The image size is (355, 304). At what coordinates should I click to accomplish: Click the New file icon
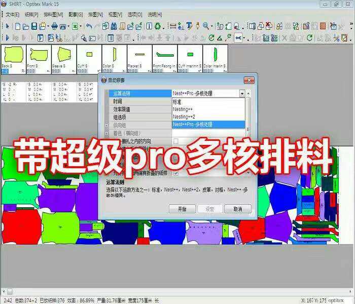pyautogui.click(x=17, y=26)
